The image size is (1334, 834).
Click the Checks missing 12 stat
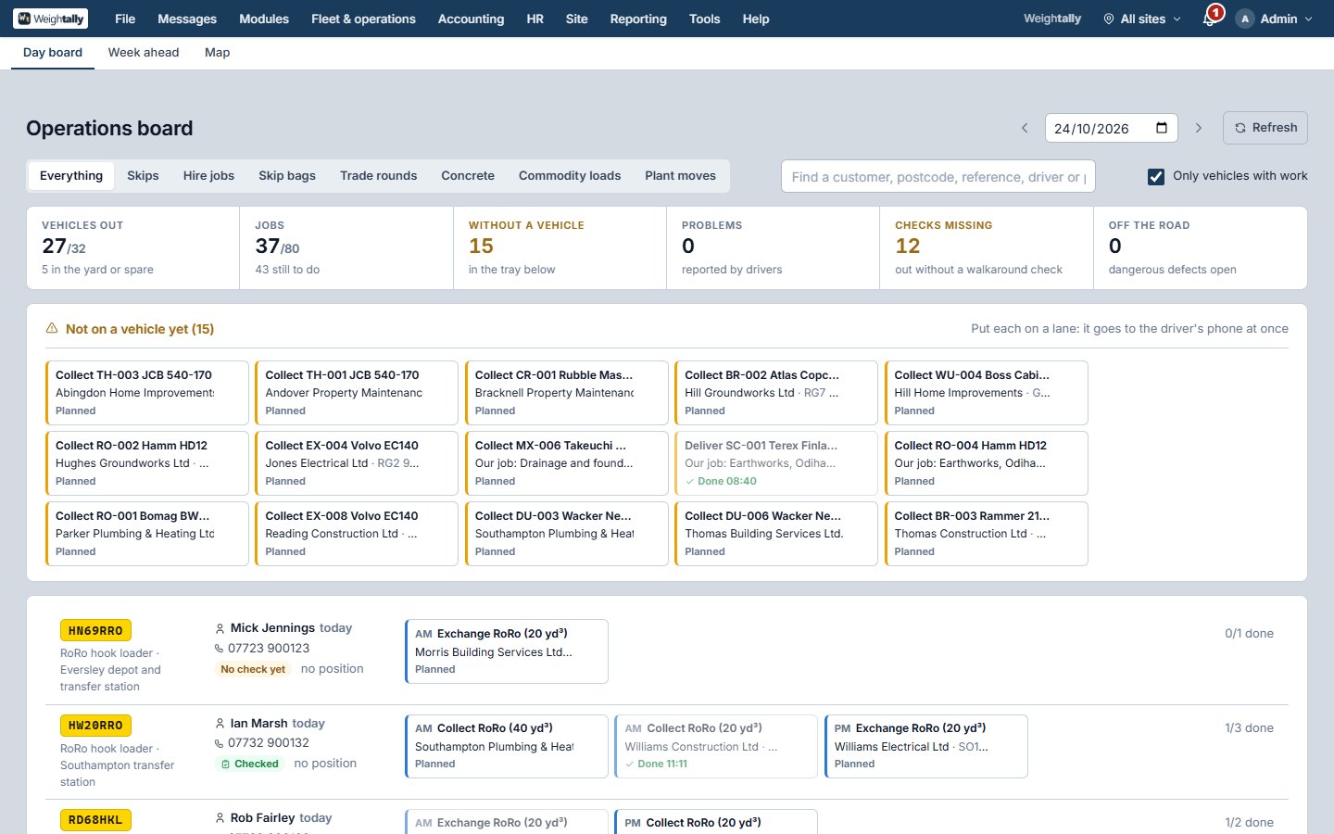point(987,248)
